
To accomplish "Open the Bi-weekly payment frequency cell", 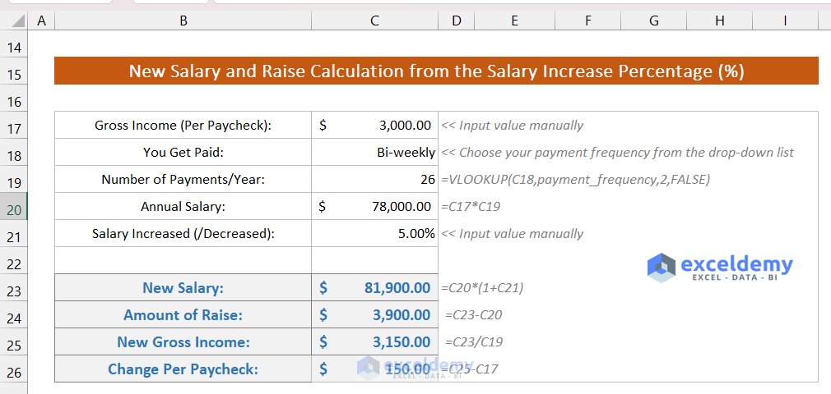I will click(375, 153).
